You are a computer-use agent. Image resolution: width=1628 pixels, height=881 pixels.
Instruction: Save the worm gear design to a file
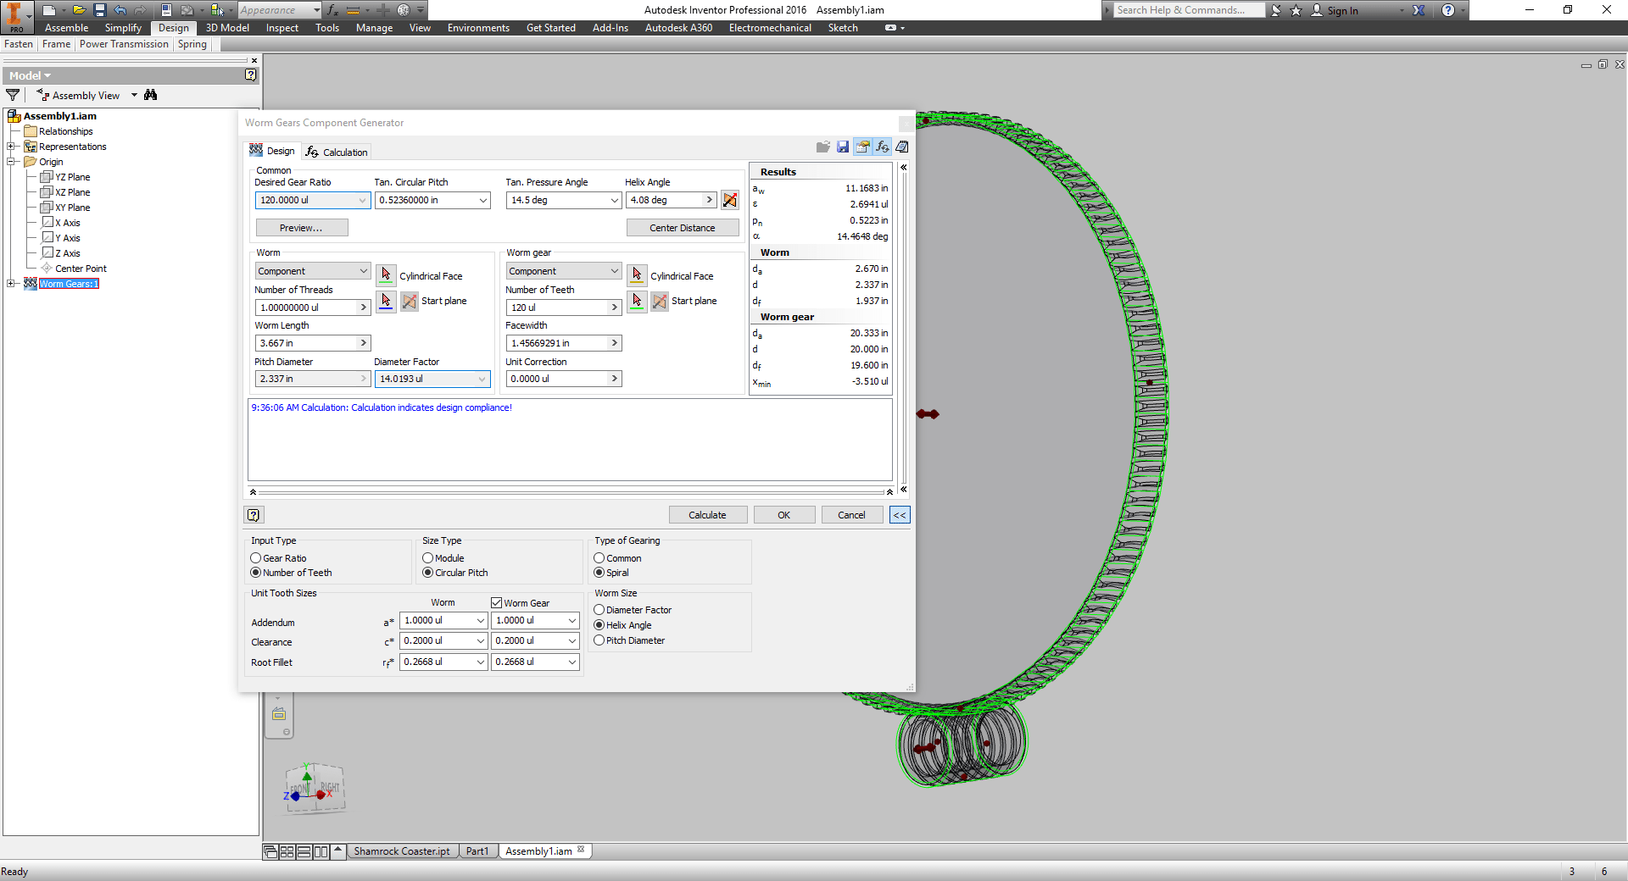tap(842, 147)
